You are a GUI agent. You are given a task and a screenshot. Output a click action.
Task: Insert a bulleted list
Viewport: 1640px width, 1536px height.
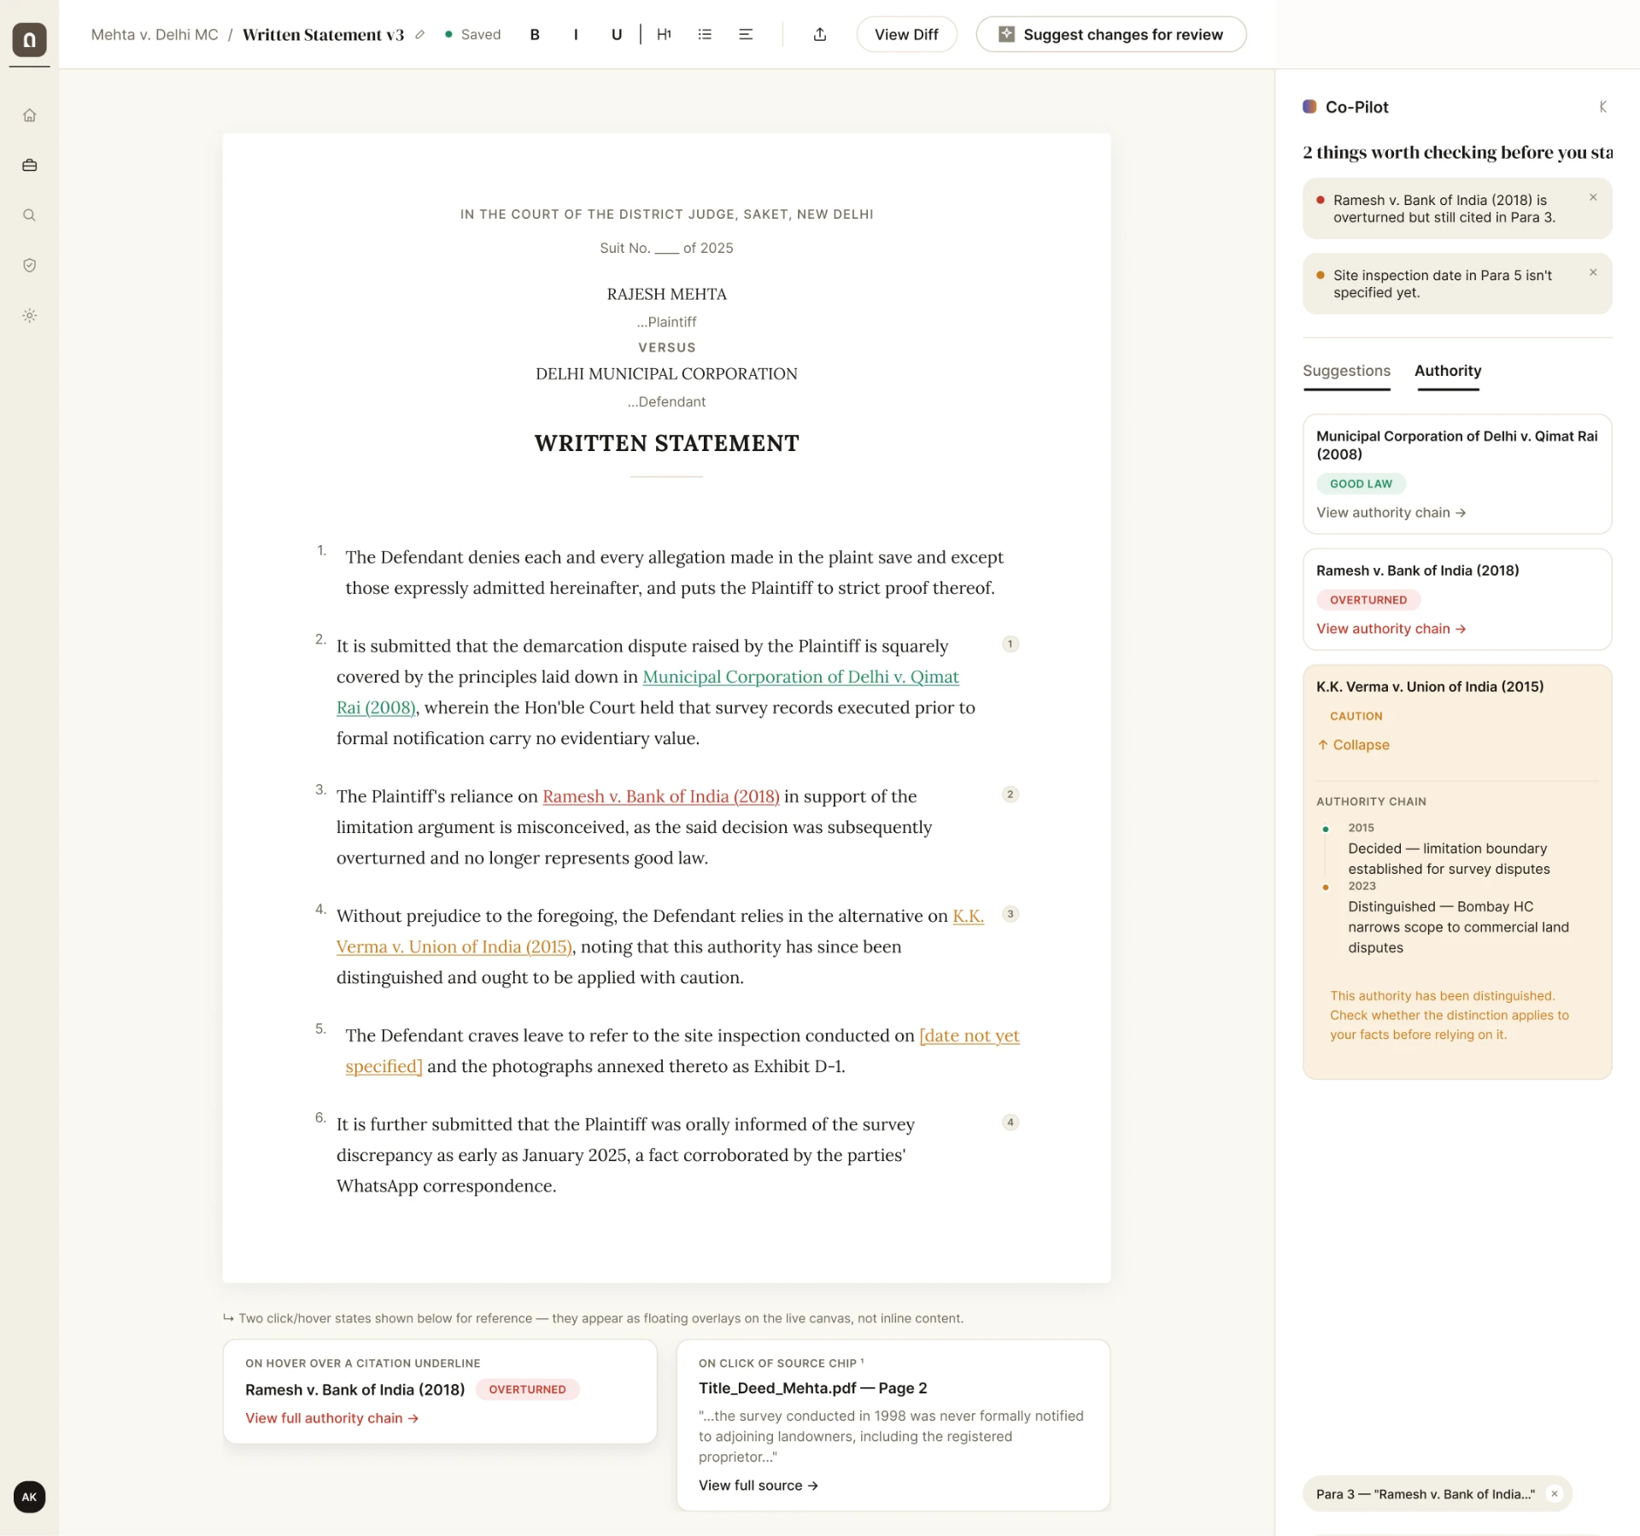pos(705,34)
